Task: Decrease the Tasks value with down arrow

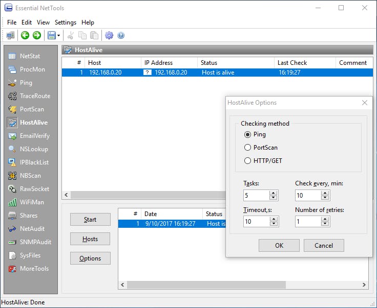Action: click(274, 198)
